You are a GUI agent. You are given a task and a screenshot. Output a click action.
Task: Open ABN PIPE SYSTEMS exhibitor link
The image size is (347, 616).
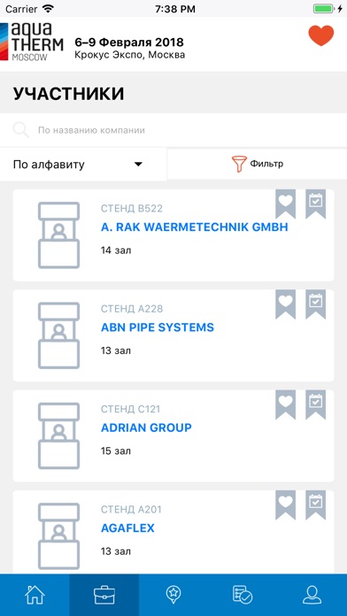tap(158, 327)
